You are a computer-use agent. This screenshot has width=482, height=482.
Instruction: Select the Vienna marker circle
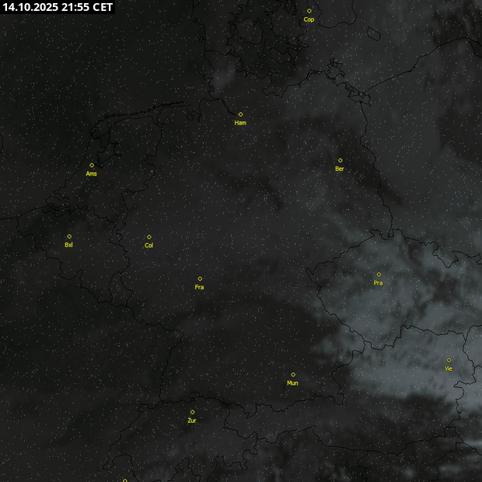point(449,360)
